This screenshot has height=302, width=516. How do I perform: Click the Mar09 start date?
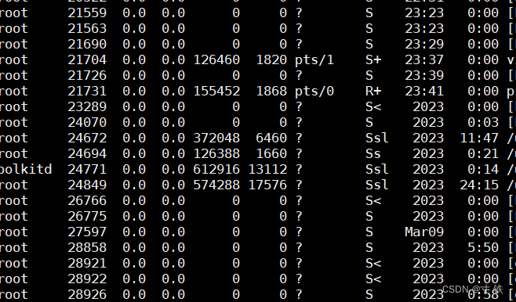(424, 232)
